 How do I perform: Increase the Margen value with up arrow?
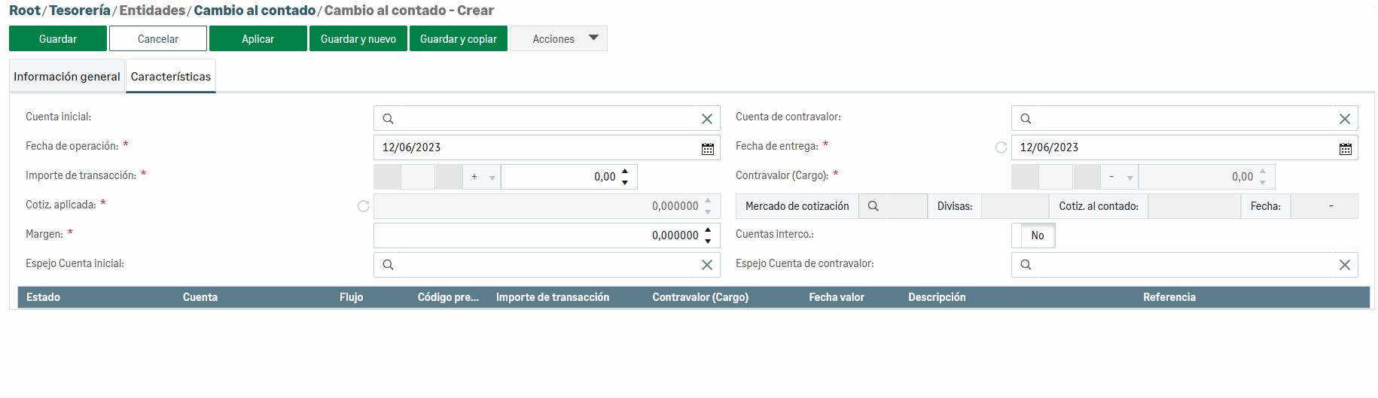tap(707, 230)
